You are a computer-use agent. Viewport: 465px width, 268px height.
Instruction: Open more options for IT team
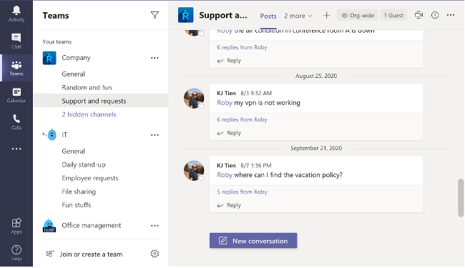[155, 135]
